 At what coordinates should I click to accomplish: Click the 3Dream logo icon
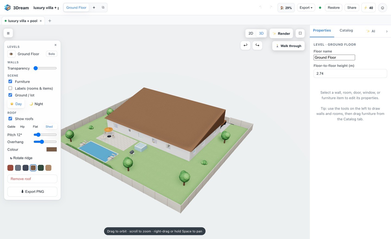(7, 8)
